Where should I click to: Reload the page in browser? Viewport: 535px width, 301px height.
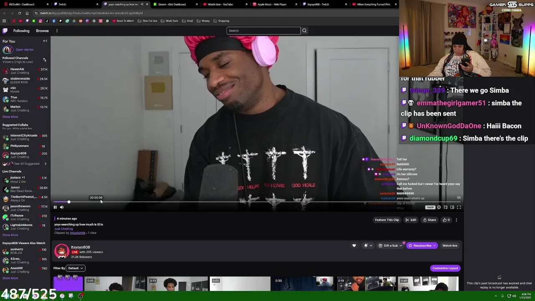tap(19, 13)
